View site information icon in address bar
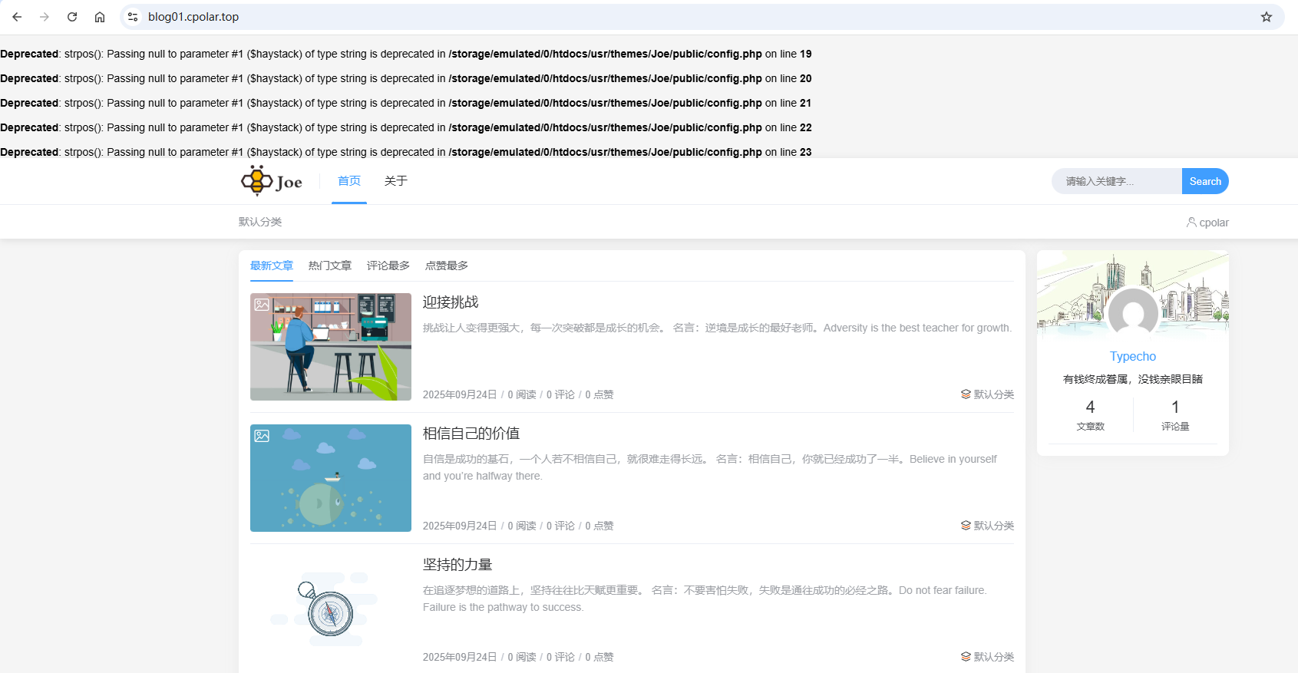The image size is (1298, 673). (133, 17)
